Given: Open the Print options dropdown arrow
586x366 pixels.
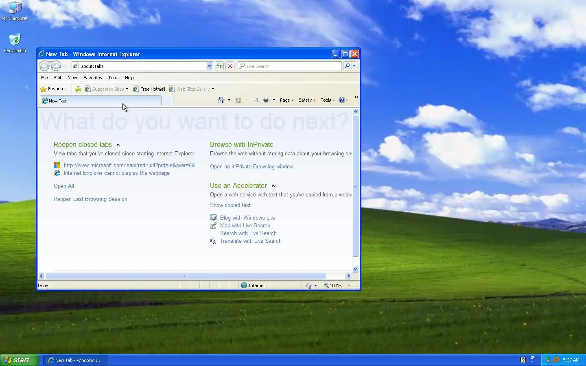Looking at the screenshot, I should click(274, 100).
